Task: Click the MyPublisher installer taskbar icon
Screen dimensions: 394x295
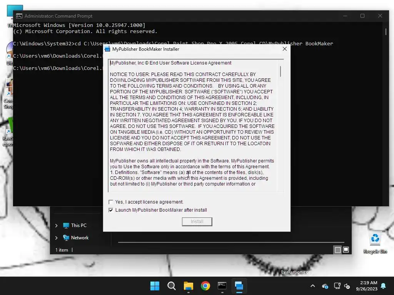Action: [239, 286]
